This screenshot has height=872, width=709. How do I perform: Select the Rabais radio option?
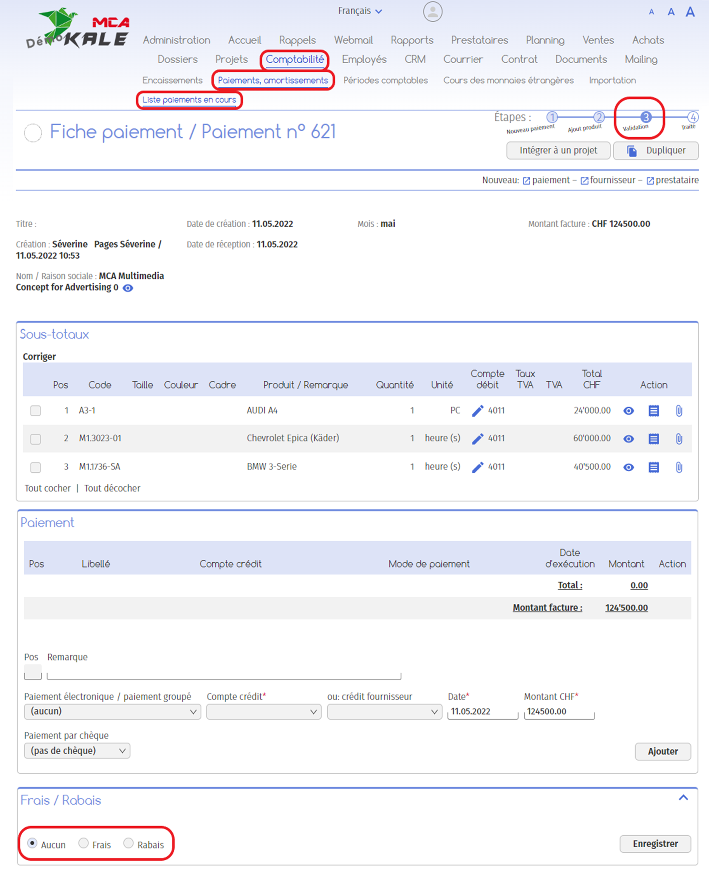coord(128,843)
